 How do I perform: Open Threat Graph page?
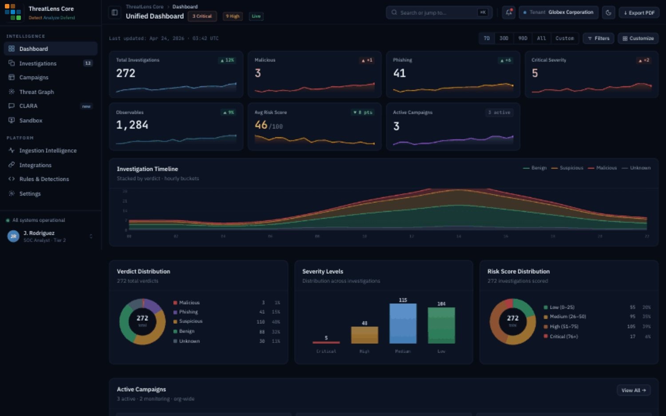[51, 92]
